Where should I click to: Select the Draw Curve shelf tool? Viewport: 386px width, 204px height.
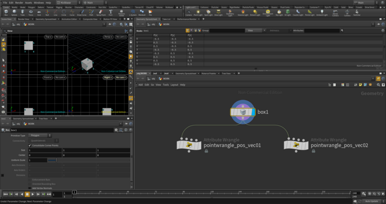click(82, 13)
